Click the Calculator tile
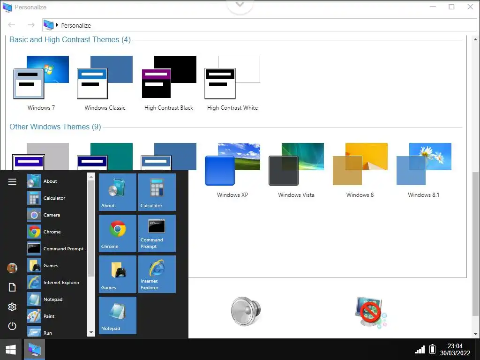Viewport: 480px width, 360px height. [157, 192]
